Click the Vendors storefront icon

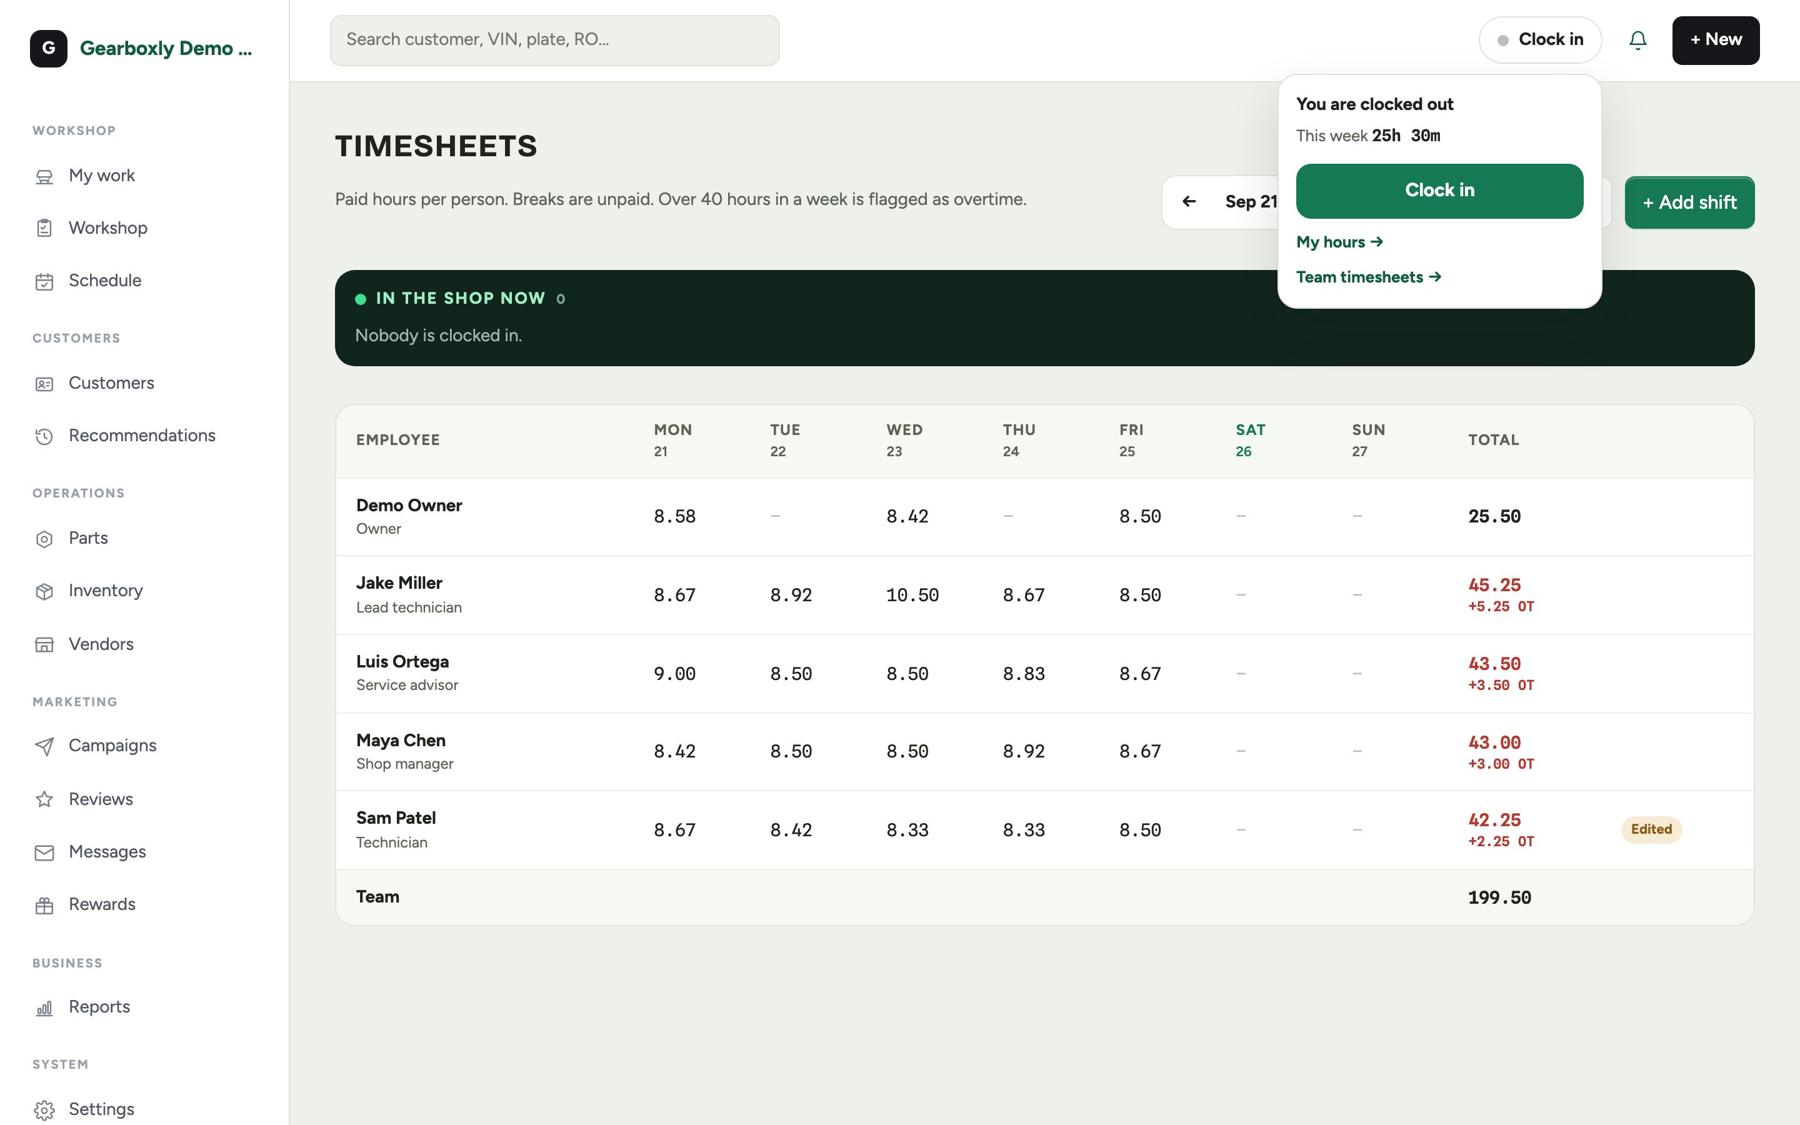pos(44,644)
